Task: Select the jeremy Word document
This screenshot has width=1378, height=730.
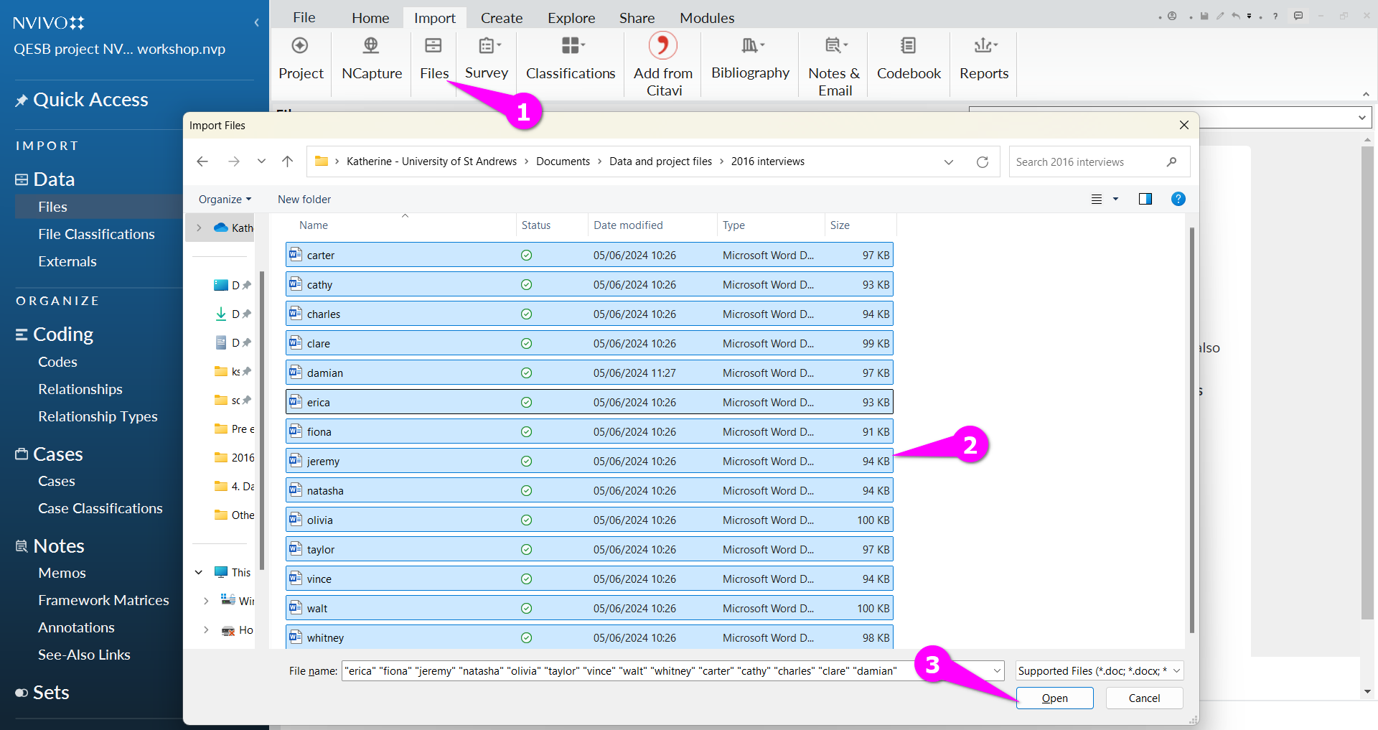Action: [323, 461]
